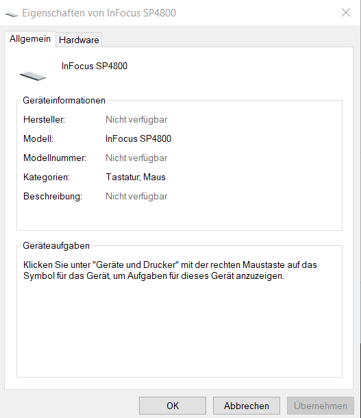Click the small keyboard icon in title bar
This screenshot has height=418, width=361.
pos(12,14)
